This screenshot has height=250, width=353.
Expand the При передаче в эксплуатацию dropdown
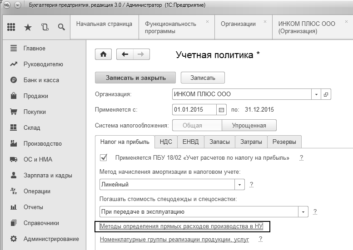click(303, 212)
